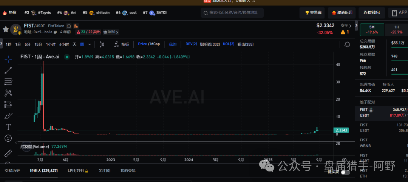
Task: Select the trend line drawing tool
Action: [8, 70]
